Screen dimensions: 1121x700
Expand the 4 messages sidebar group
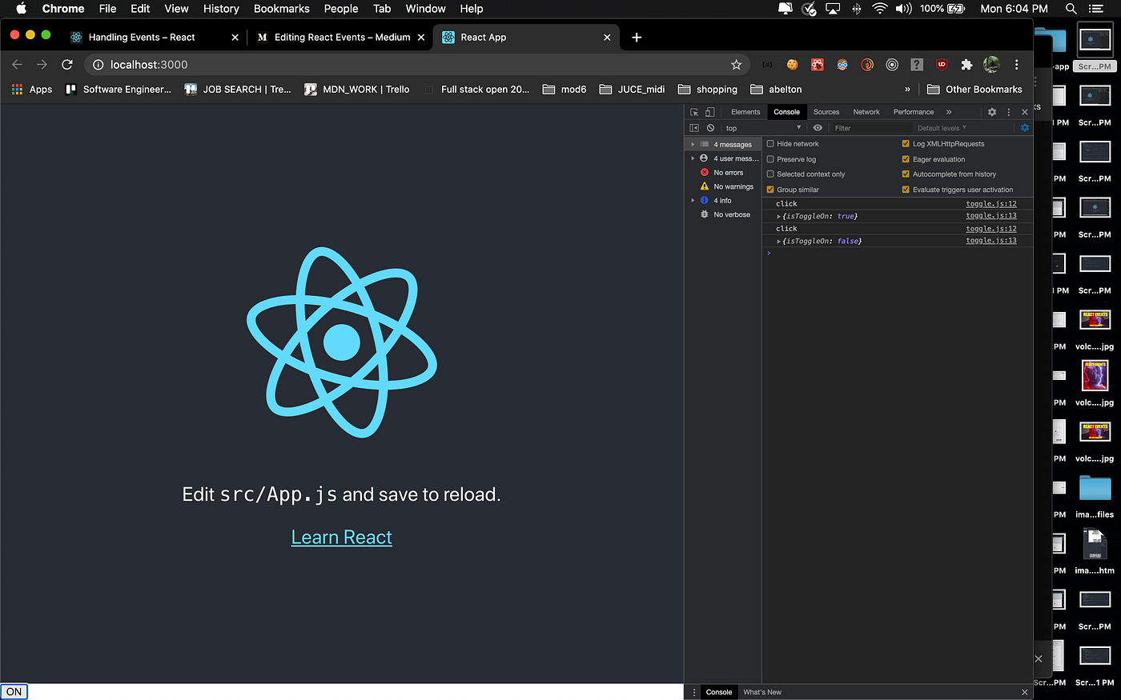coord(693,145)
